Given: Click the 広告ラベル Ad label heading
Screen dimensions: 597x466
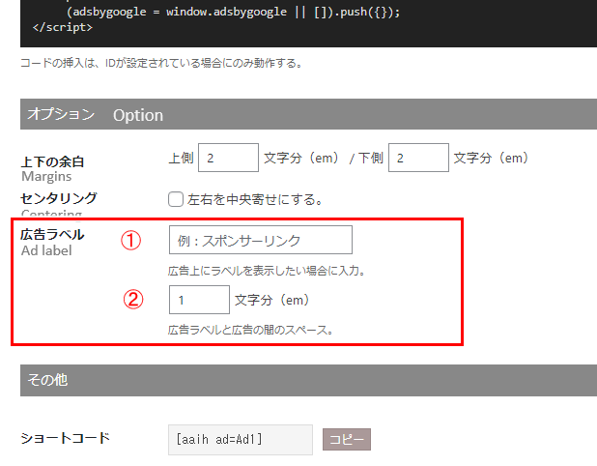Looking at the screenshot, I should (x=52, y=243).
